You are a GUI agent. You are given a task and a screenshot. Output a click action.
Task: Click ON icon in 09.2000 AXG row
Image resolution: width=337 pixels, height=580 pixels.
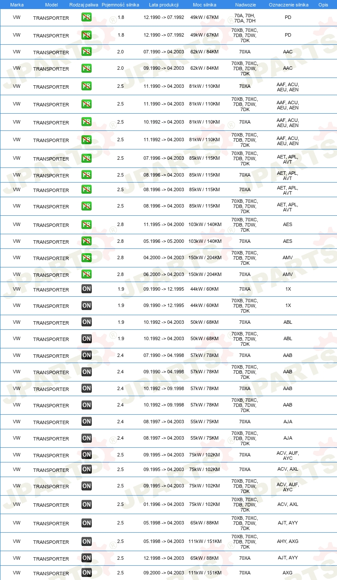pyautogui.click(x=87, y=573)
